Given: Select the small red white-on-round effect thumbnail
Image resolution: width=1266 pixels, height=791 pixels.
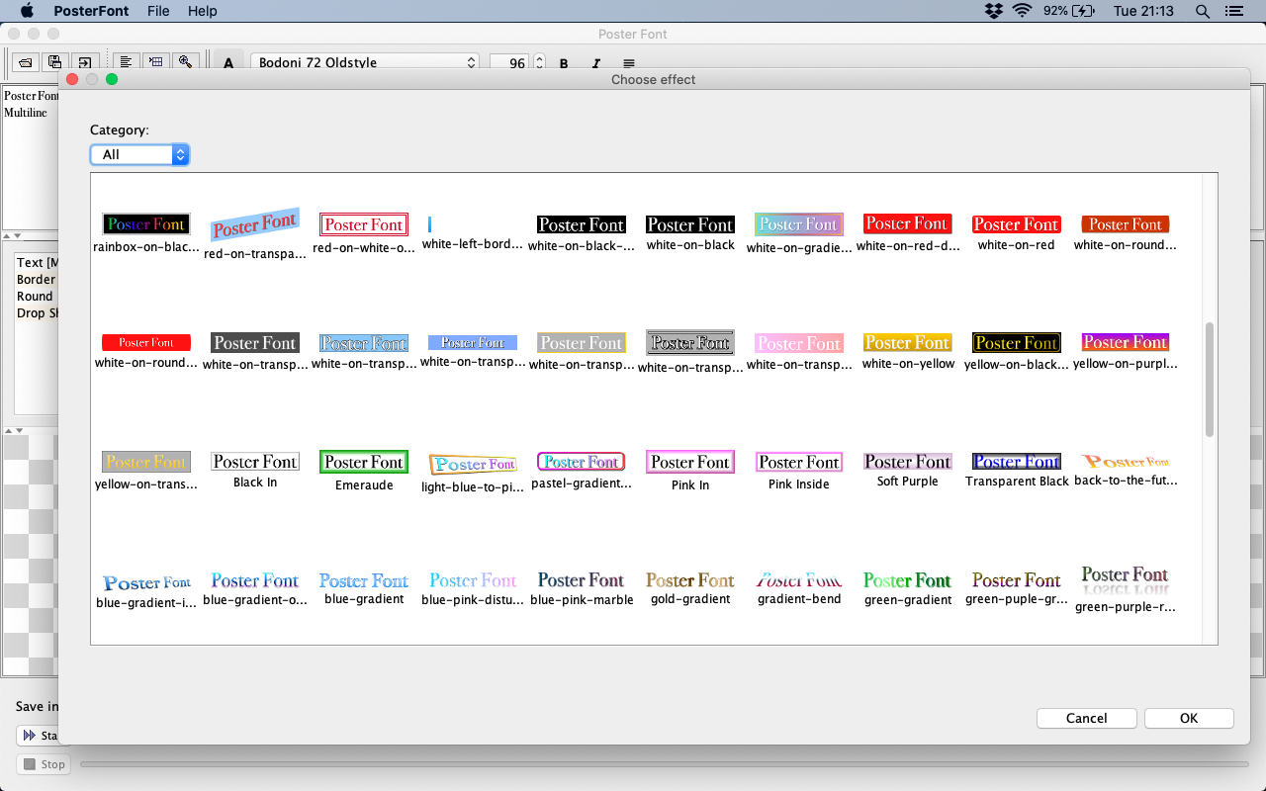Looking at the screenshot, I should click(x=146, y=342).
